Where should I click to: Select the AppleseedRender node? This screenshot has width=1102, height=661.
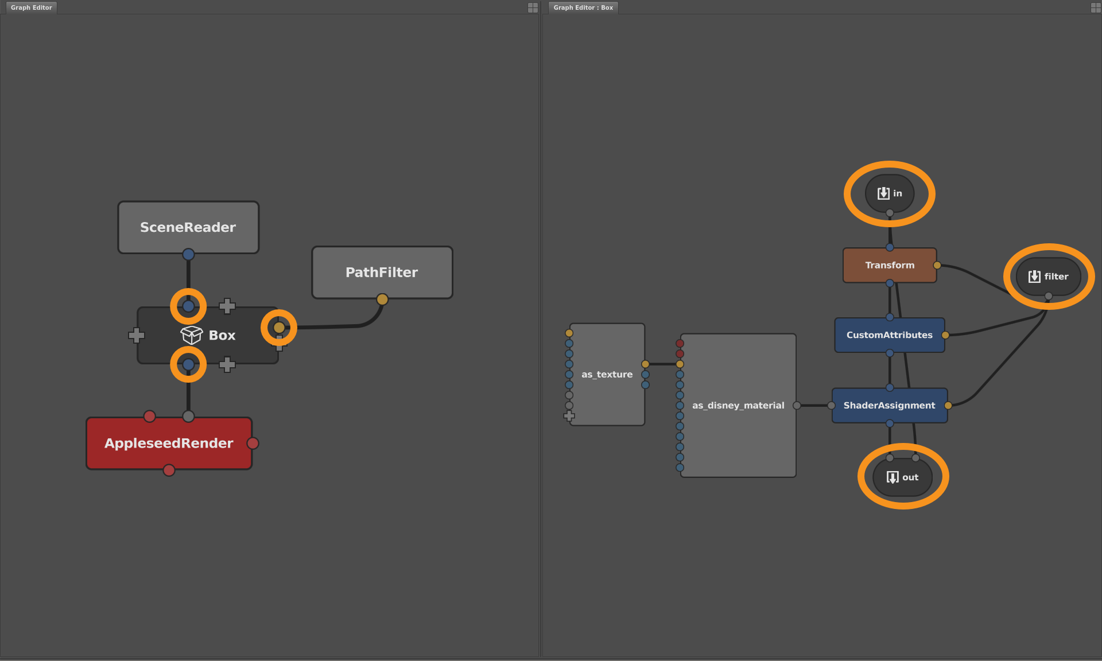[168, 443]
